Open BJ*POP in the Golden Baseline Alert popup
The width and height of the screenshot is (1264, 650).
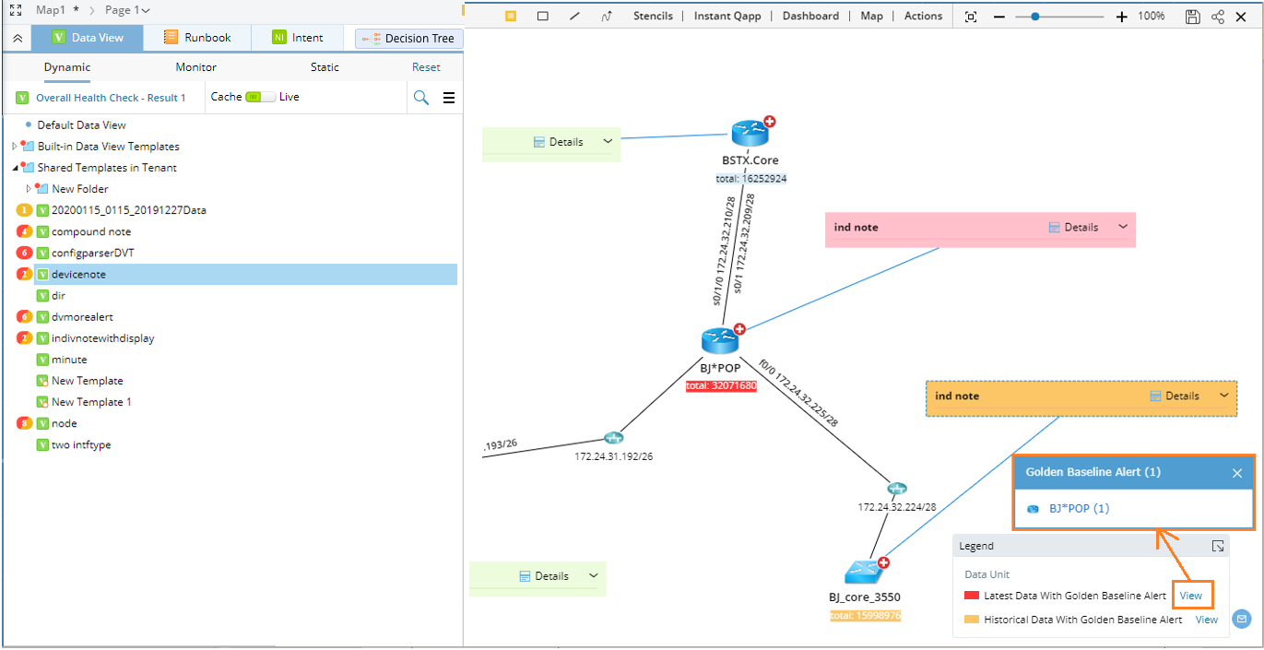pyautogui.click(x=1080, y=508)
